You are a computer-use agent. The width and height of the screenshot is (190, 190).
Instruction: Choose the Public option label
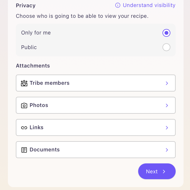click(x=29, y=47)
